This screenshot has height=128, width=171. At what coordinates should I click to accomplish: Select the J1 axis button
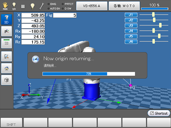pos(131,15)
